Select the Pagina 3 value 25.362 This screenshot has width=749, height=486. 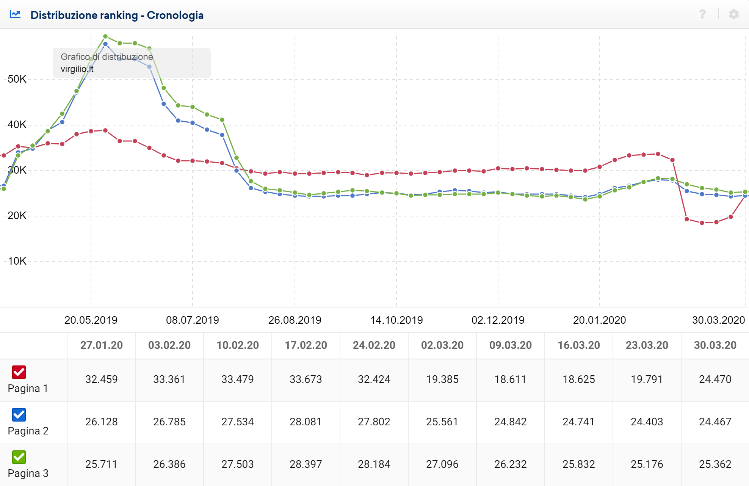[715, 464]
